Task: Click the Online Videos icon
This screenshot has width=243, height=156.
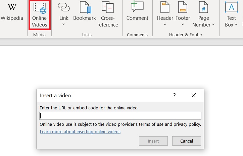Action: click(40, 8)
